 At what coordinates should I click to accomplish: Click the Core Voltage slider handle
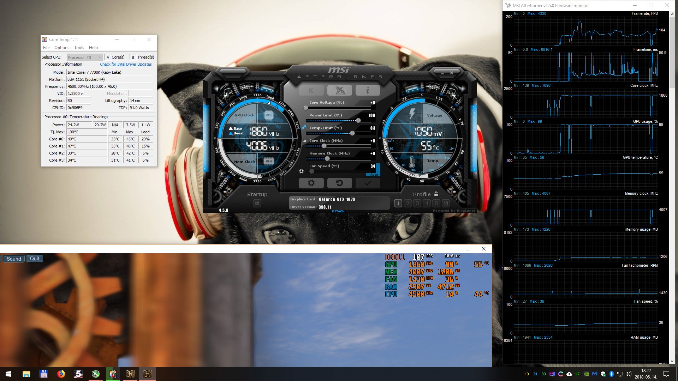coord(306,108)
